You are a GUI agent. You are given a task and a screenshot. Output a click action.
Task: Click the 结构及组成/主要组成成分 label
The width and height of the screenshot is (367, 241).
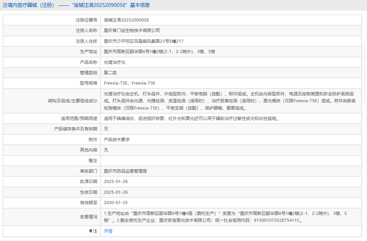click(x=73, y=101)
